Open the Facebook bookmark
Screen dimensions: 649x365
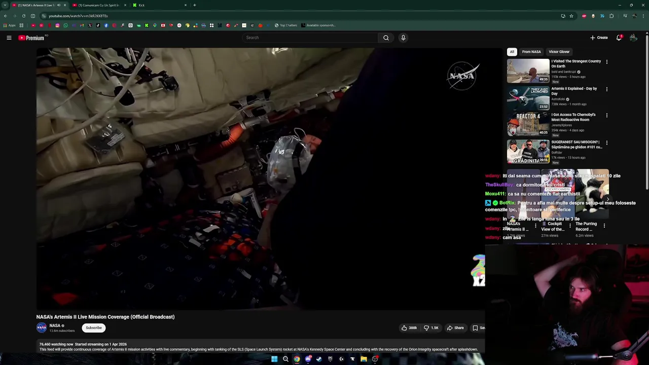(x=106, y=25)
